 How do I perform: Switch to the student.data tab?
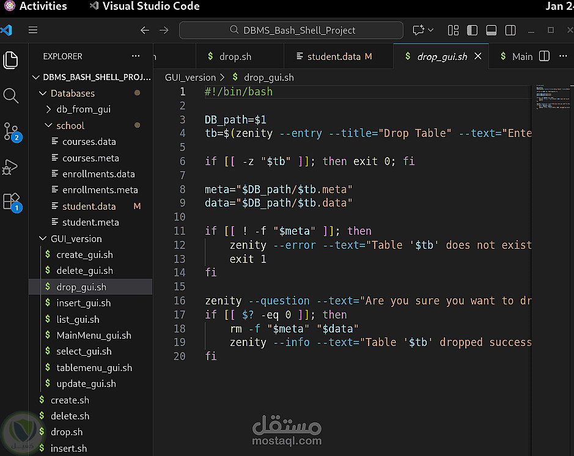click(x=333, y=56)
